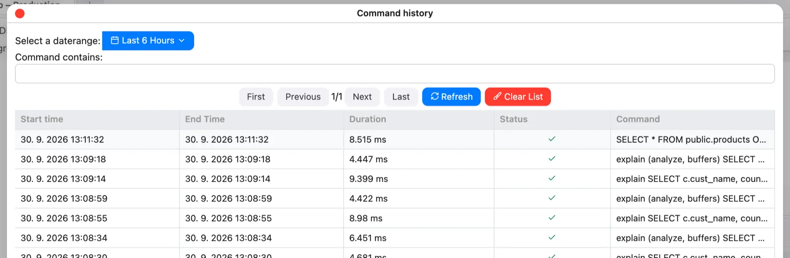Viewport: 790px width, 258px height.
Task: Click the 9.399 ms duration cell
Action: (419, 179)
